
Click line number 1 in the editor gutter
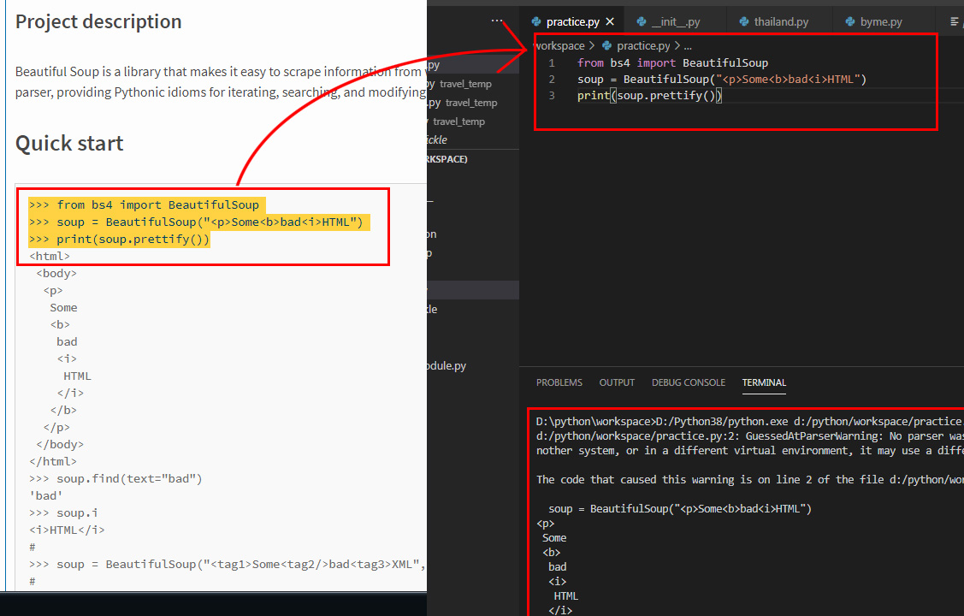(x=552, y=62)
